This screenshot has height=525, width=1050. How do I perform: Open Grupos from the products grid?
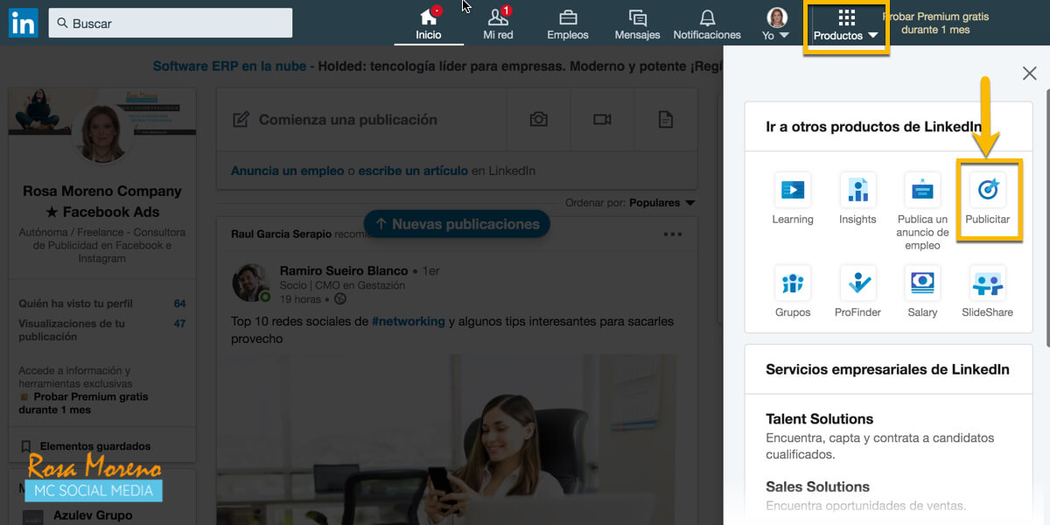(792, 284)
